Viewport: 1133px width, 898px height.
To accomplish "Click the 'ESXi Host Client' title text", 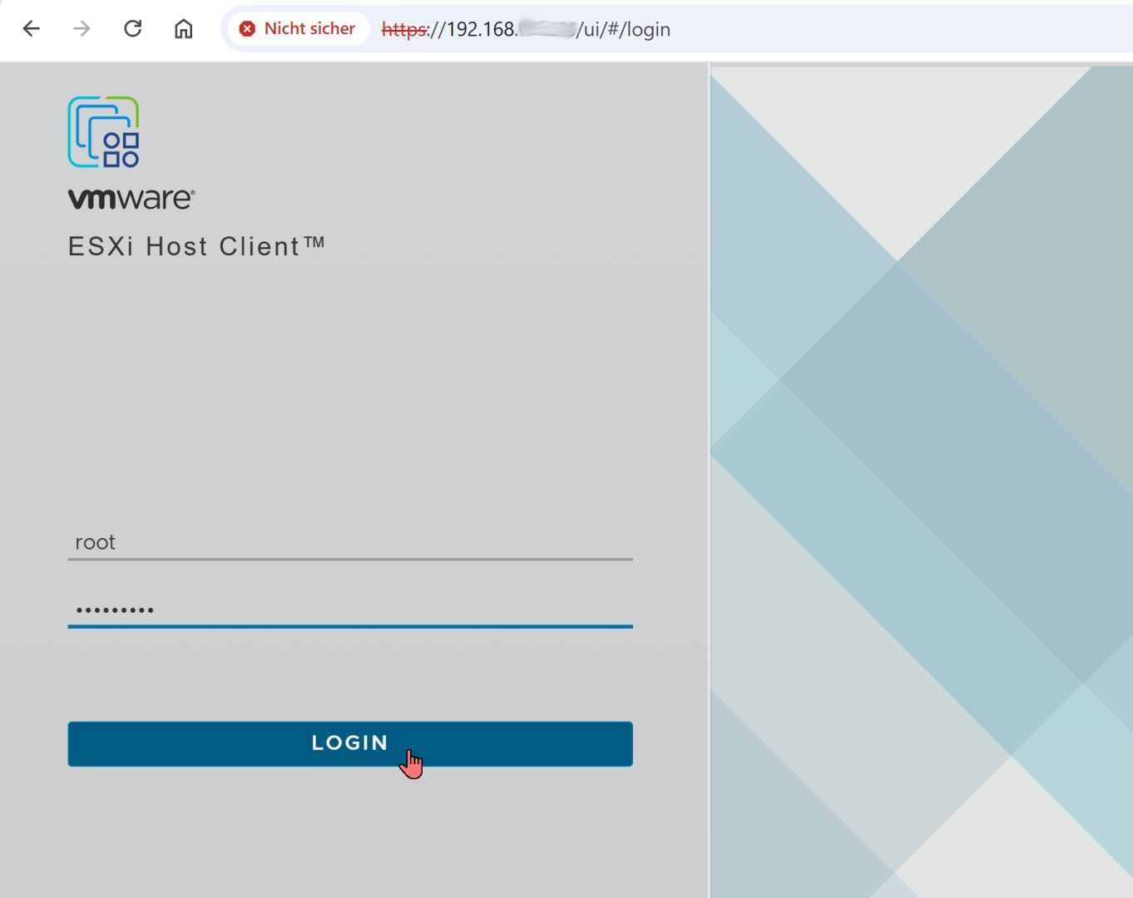I will tap(196, 246).
